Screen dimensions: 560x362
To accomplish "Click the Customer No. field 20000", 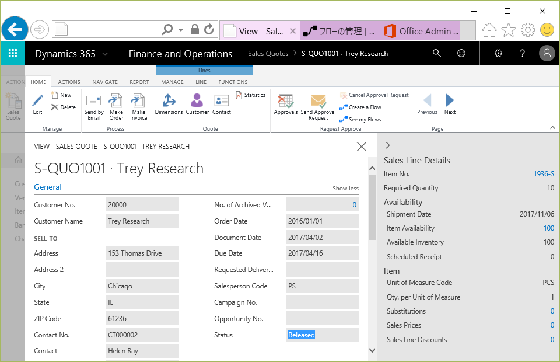I will tap(142, 205).
